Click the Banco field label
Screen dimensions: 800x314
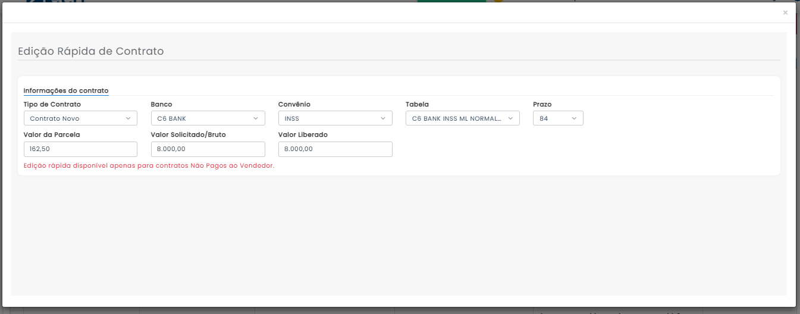(162, 105)
